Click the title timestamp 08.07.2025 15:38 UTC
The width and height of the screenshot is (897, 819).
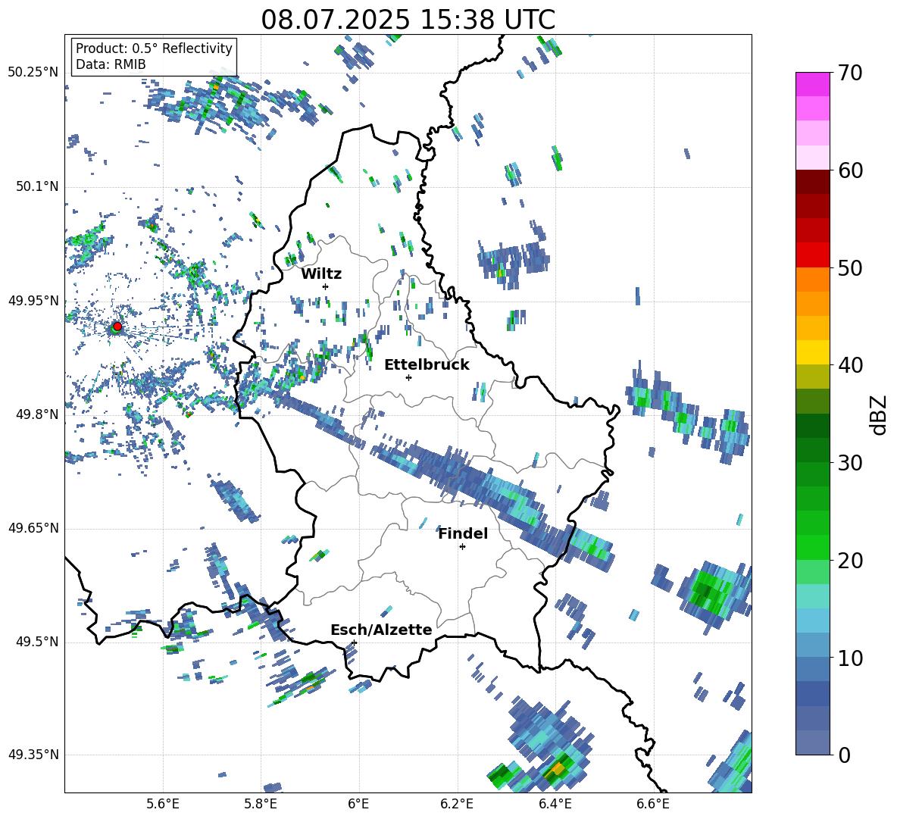(408, 20)
